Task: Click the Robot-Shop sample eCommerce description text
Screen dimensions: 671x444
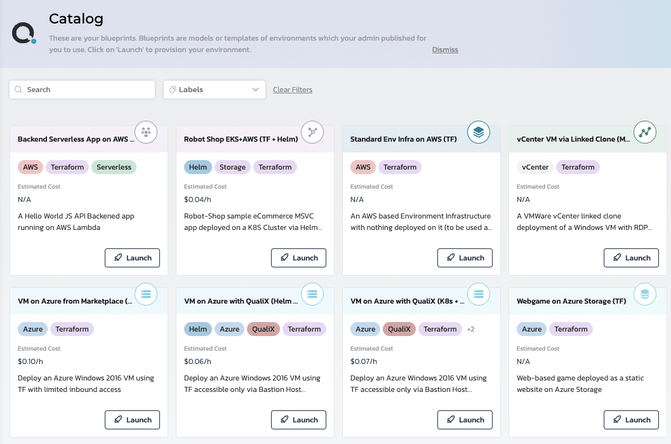Action: [253, 222]
